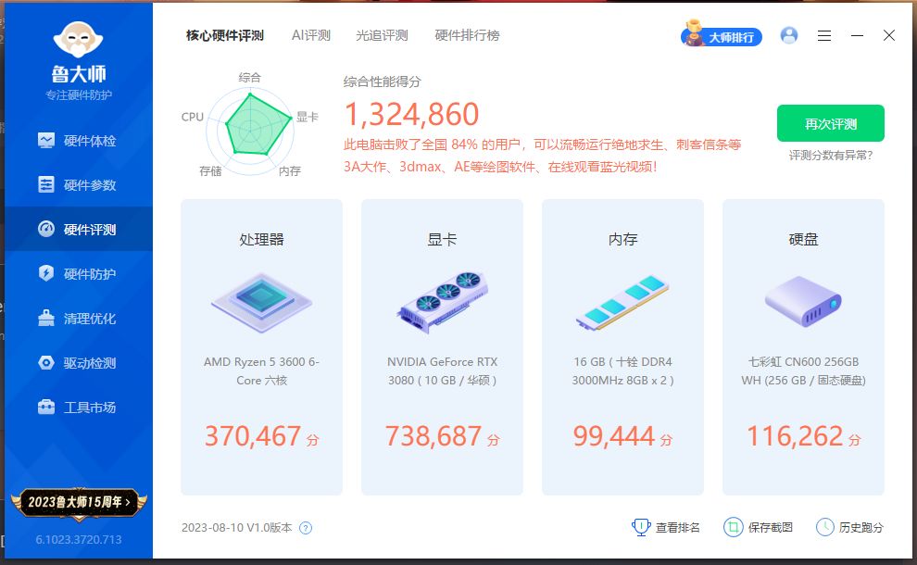Click the 鲁大师 mascot logo
The image size is (917, 565).
point(79,39)
